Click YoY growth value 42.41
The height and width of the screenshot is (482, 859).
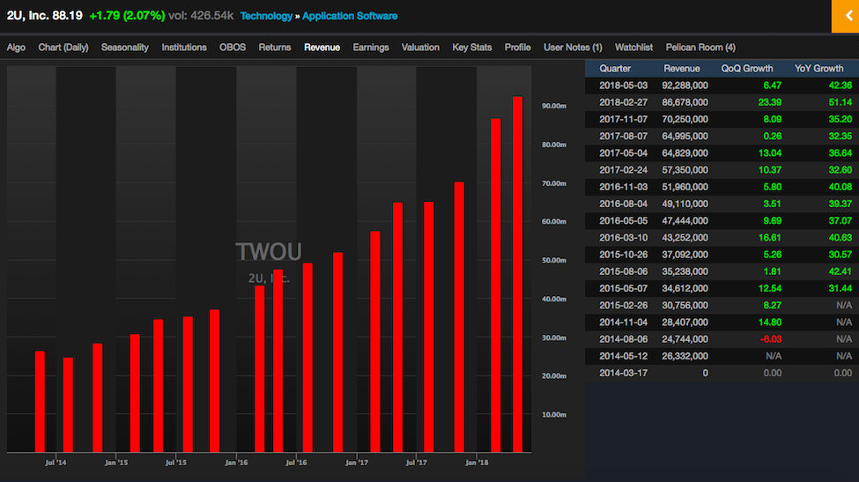pos(840,271)
